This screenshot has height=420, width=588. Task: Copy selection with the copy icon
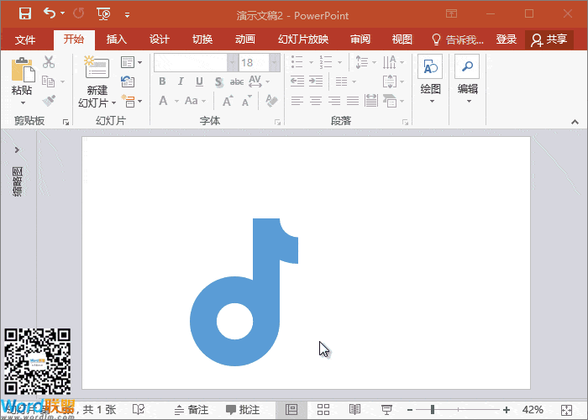click(x=48, y=81)
